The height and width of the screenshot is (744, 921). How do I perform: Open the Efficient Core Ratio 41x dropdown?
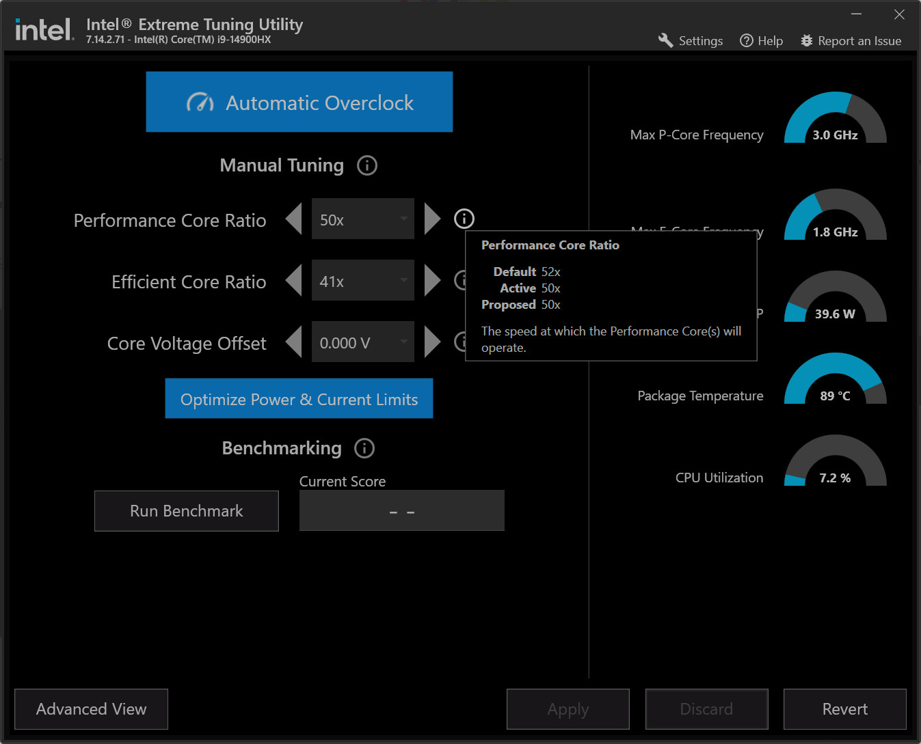363,280
